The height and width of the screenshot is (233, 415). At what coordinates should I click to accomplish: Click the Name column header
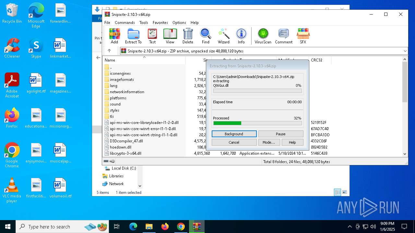(x=144, y=60)
